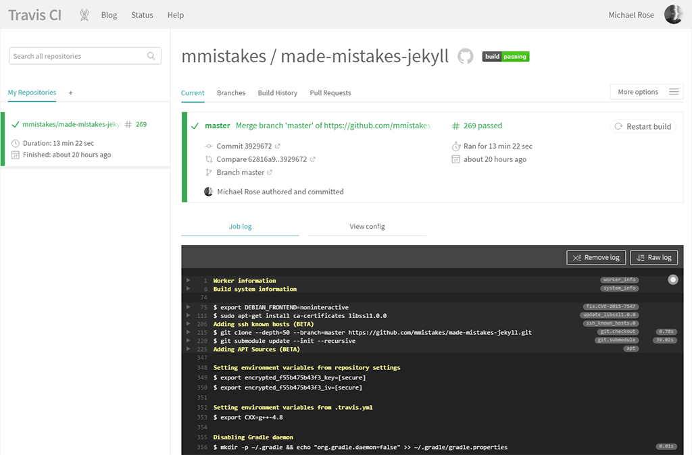This screenshot has width=692, height=455.
Task: Open the repository on GitHub via octocat icon
Action: tap(464, 56)
